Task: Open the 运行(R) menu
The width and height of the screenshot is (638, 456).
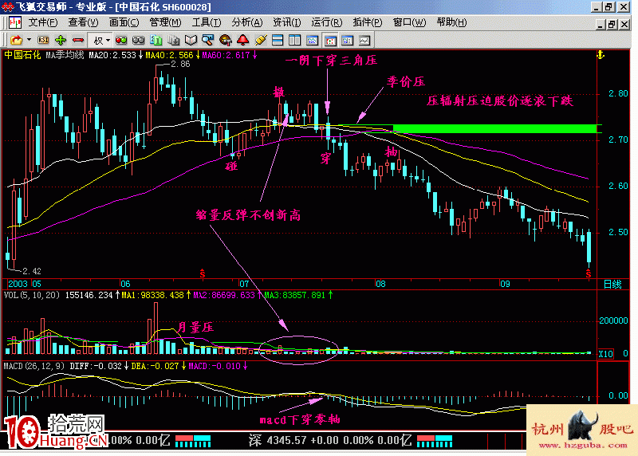Action: [327, 22]
